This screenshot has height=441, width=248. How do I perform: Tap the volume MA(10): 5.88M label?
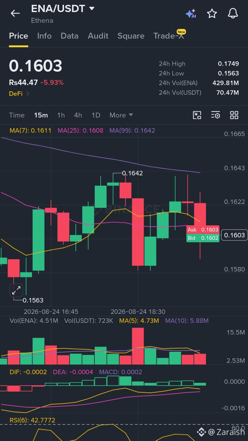pyautogui.click(x=187, y=321)
